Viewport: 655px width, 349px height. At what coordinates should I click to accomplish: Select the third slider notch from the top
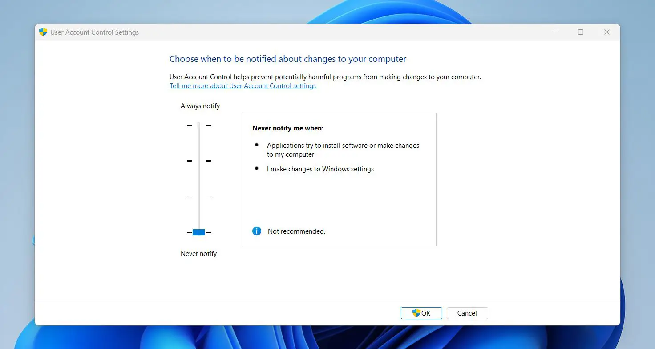(x=198, y=196)
